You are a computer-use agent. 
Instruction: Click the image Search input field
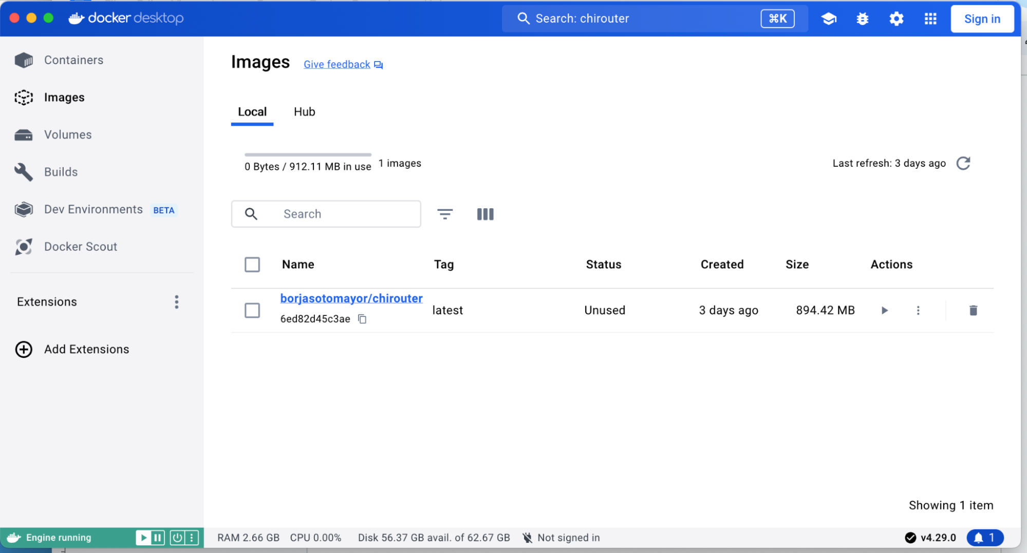[326, 214]
